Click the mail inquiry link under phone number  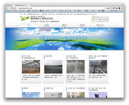100,21
